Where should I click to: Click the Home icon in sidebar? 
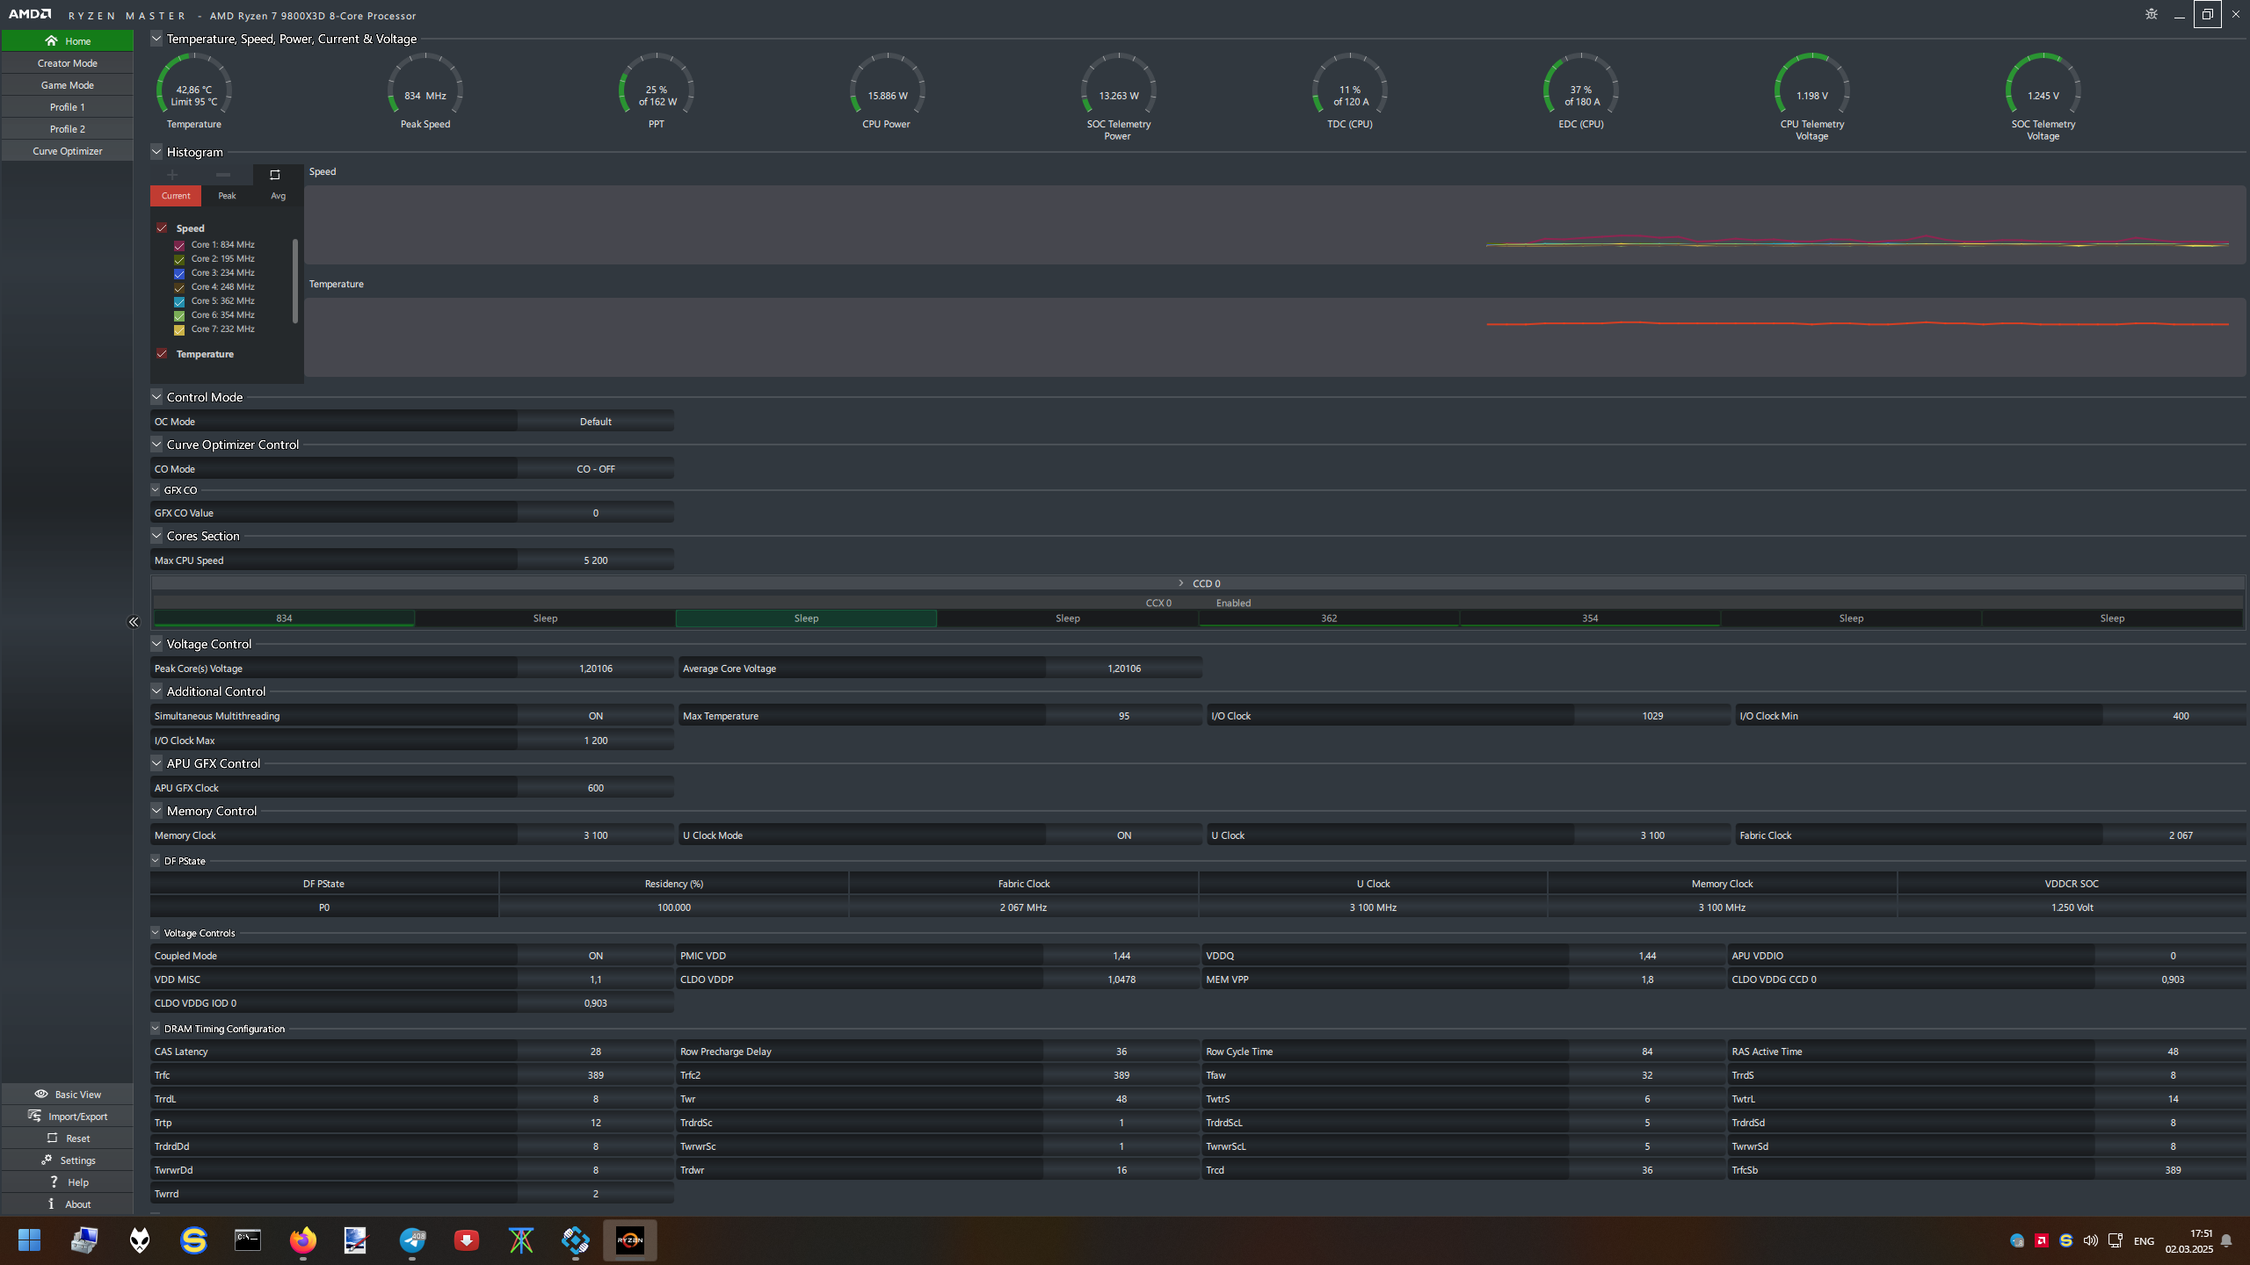point(51,40)
